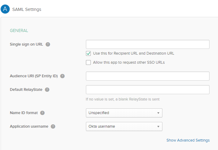Show help for Name ID format
This screenshot has width=218, height=150.
click(43, 113)
